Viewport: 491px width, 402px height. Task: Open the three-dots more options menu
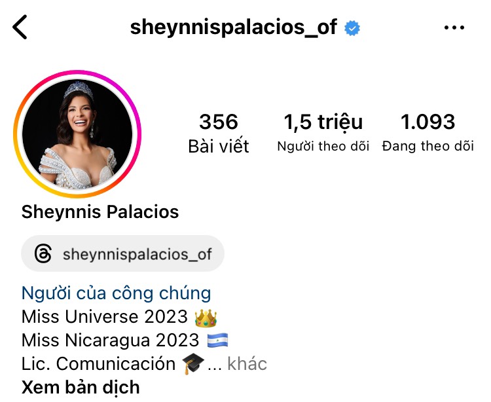pyautogui.click(x=454, y=27)
